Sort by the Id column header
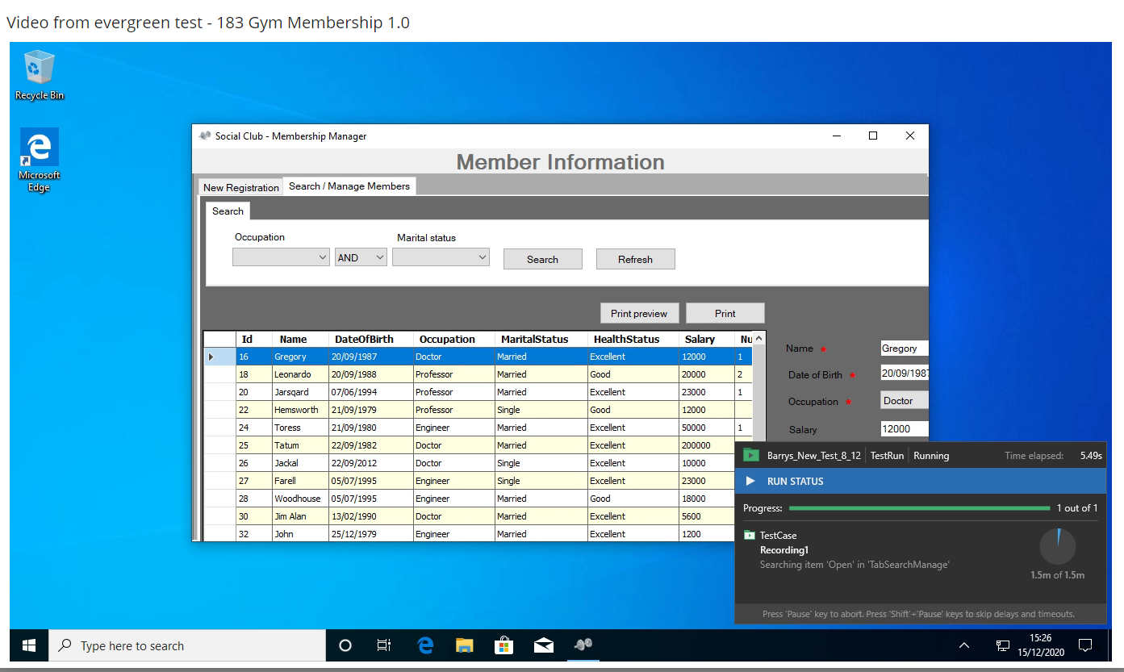The height and width of the screenshot is (672, 1124). tap(253, 339)
